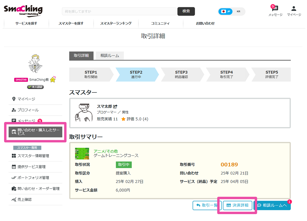Viewport: 307px width, 221px height.
Task: Open スマスターランキング menu
Action: [116, 23]
